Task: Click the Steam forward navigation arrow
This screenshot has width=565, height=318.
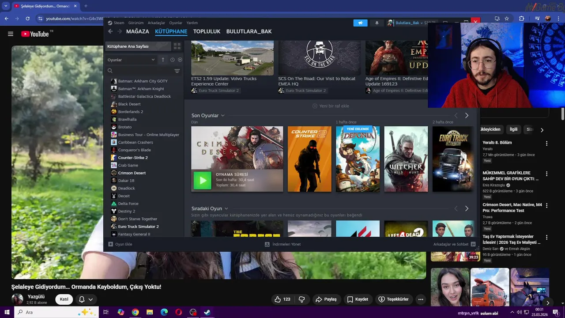Action: [120, 31]
